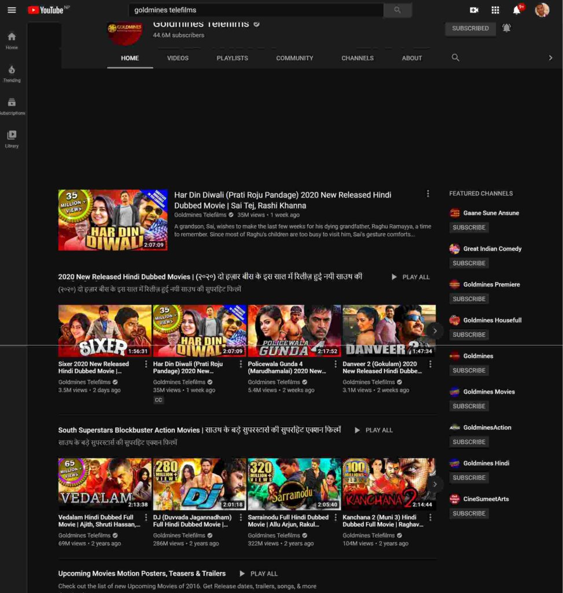Toggle channel notification bell beside Subscribed
Image resolution: width=563 pixels, height=593 pixels.
tap(506, 28)
